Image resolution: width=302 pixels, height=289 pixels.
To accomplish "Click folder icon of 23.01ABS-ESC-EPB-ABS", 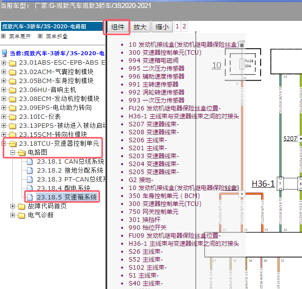I will pyautogui.click(x=12, y=63).
